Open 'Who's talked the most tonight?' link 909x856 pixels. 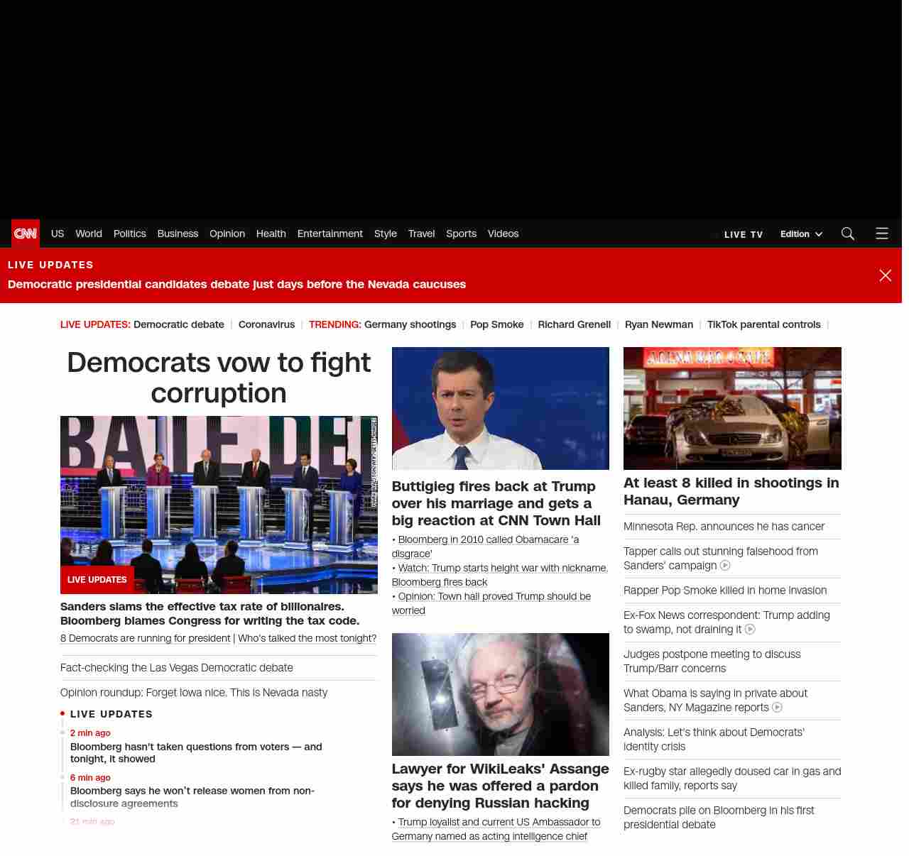coord(307,638)
